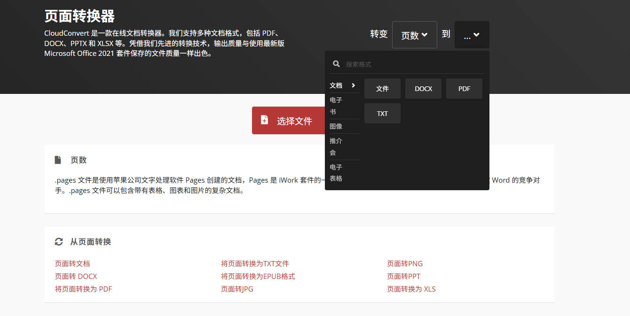Image resolution: width=630 pixels, height=316 pixels.
Task: Open the target format dropdown showing ...
Action: tap(472, 34)
